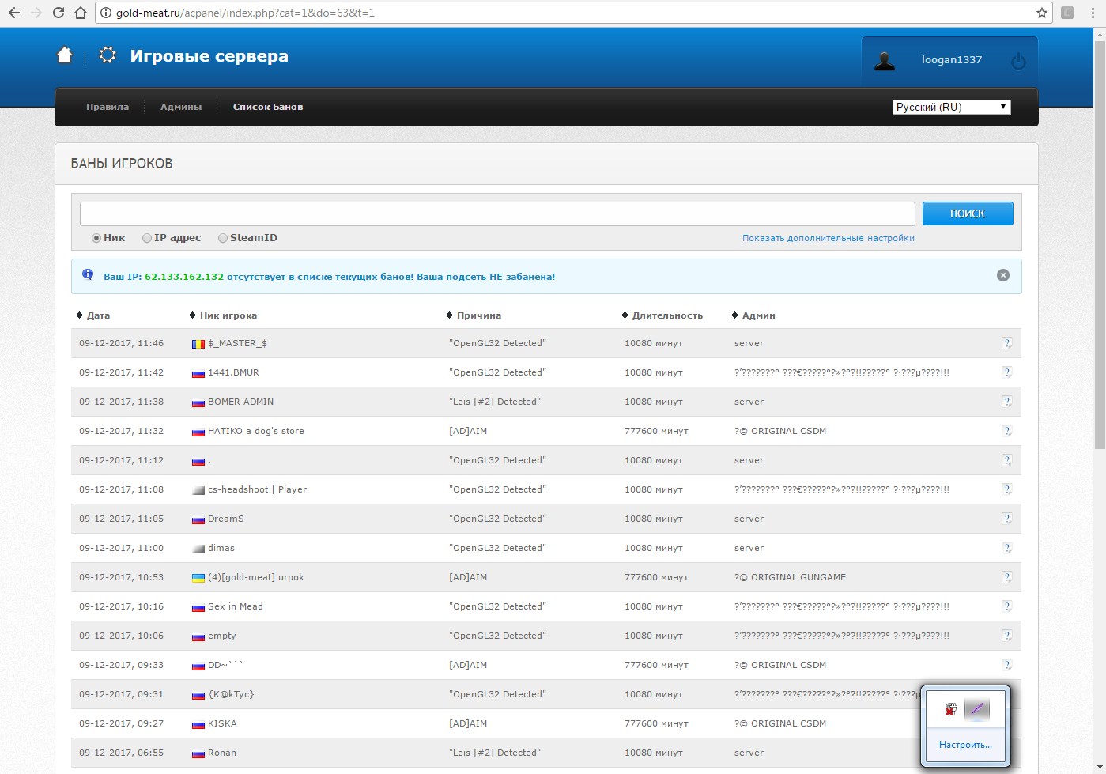Open ban details icon for DD~``` row
The width and height of the screenshot is (1106, 774).
pyautogui.click(x=1006, y=665)
